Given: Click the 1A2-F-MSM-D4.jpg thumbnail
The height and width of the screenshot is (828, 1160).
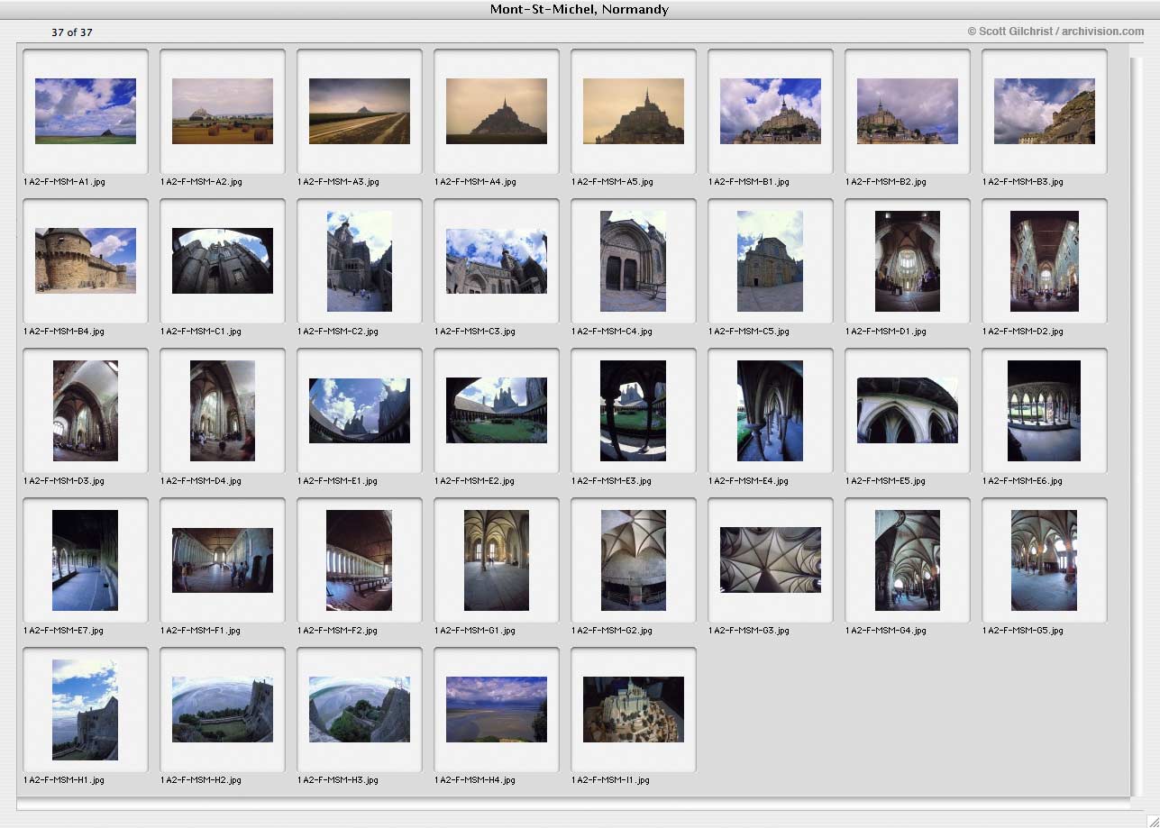Looking at the screenshot, I should tap(223, 410).
